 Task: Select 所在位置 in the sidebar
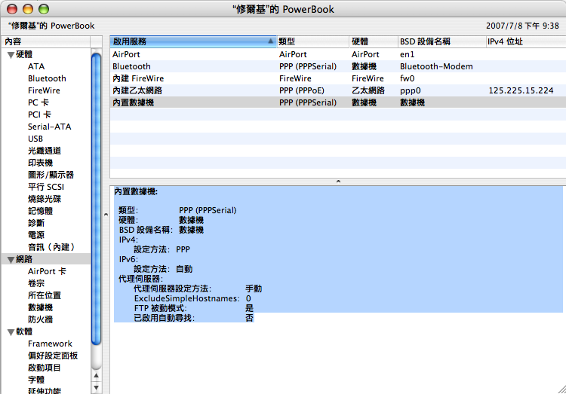click(45, 295)
